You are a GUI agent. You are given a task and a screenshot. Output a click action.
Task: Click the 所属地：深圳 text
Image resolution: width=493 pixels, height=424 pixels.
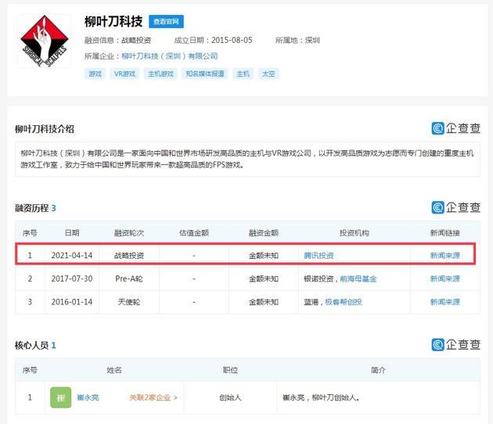(x=297, y=40)
